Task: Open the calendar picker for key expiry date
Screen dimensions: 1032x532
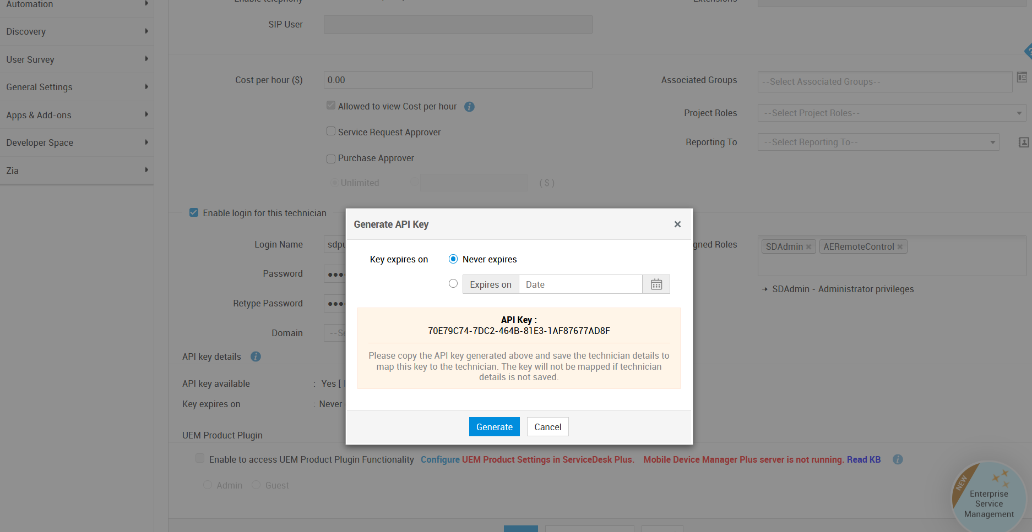Action: point(656,284)
